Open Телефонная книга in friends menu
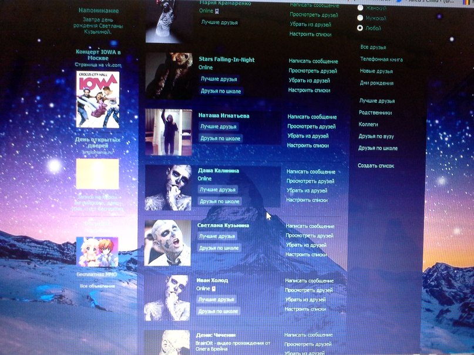474x355 pixels. point(381,59)
